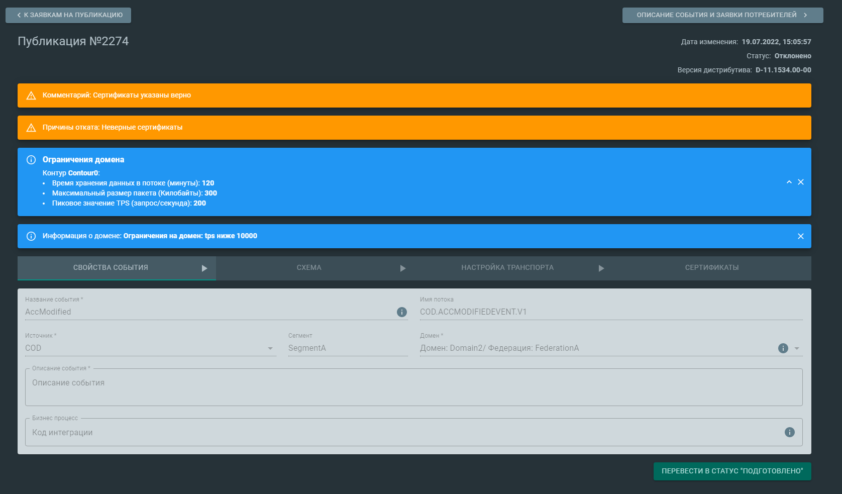Open event description and consumer requests
This screenshot has width=842, height=494.
tap(722, 15)
